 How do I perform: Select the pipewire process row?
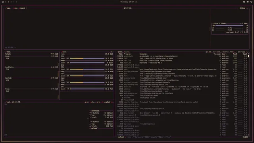[182, 124]
